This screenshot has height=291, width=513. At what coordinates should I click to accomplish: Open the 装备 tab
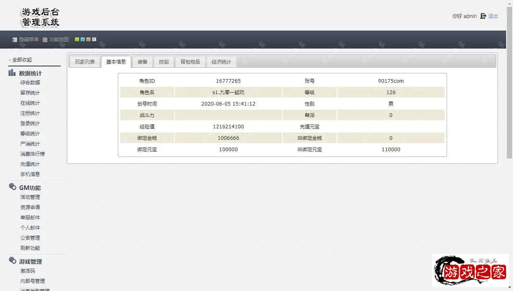tap(142, 62)
